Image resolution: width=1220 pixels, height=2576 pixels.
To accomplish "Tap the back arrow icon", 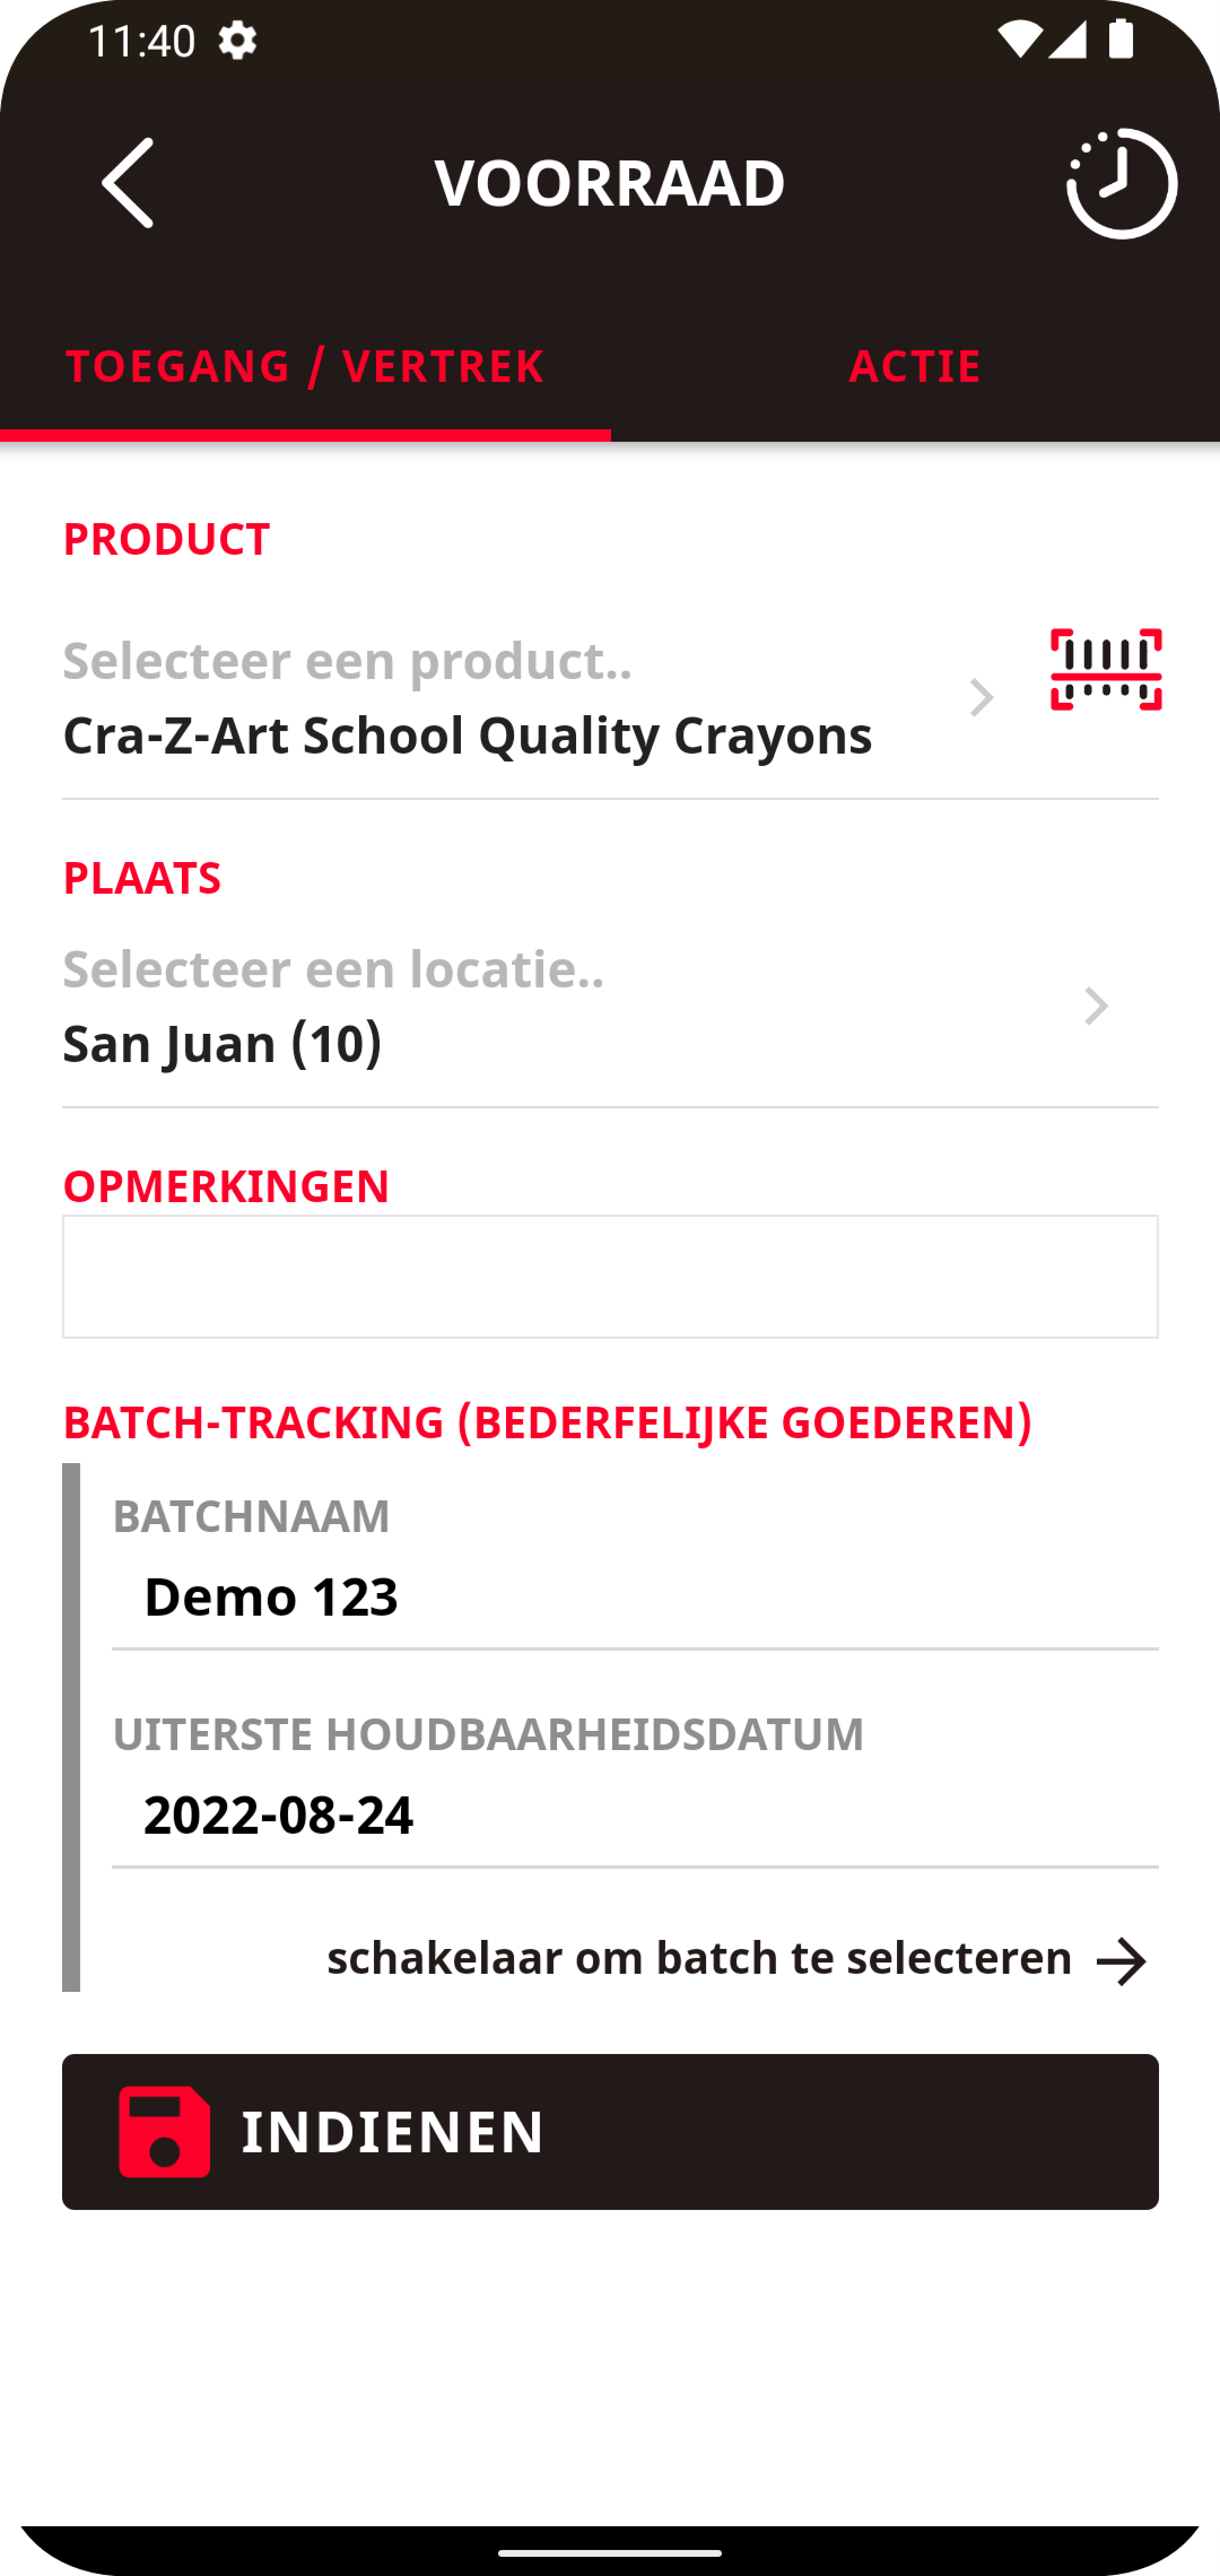I will [x=128, y=183].
